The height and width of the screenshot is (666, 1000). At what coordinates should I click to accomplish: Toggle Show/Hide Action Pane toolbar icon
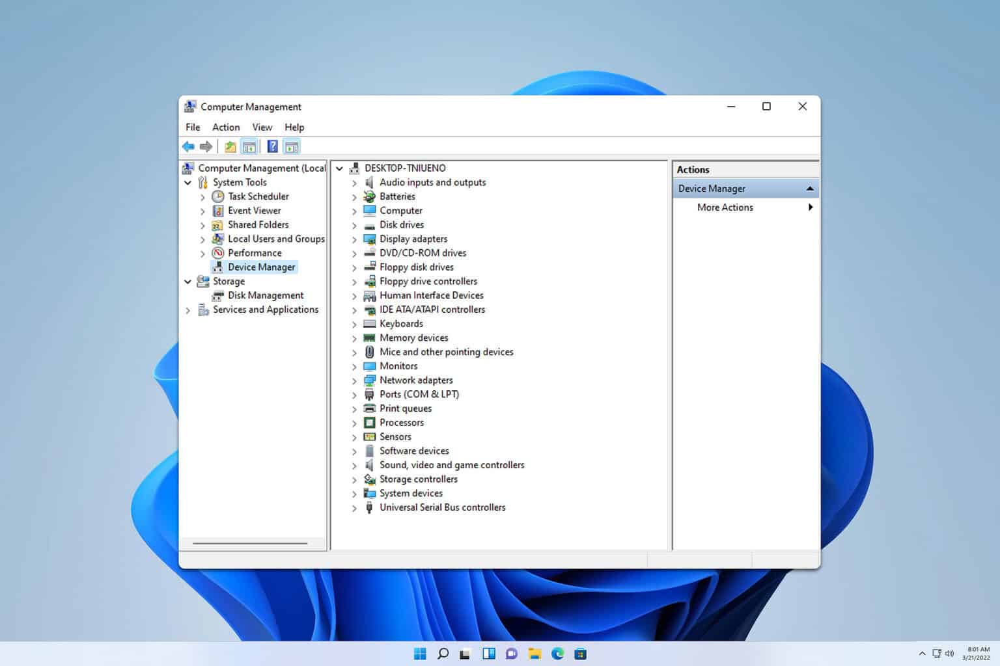(292, 146)
